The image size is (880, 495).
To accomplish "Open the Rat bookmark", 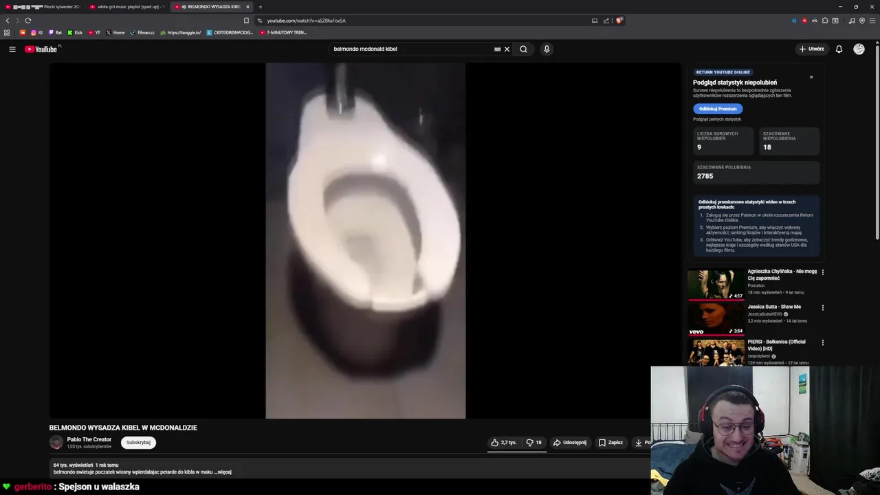I will point(55,32).
